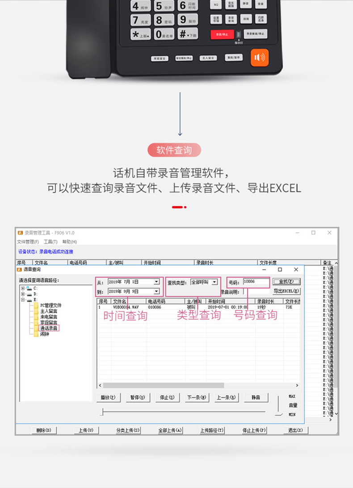Open the 帮助(H) menu
The height and width of the screenshot is (488, 353).
click(x=69, y=242)
